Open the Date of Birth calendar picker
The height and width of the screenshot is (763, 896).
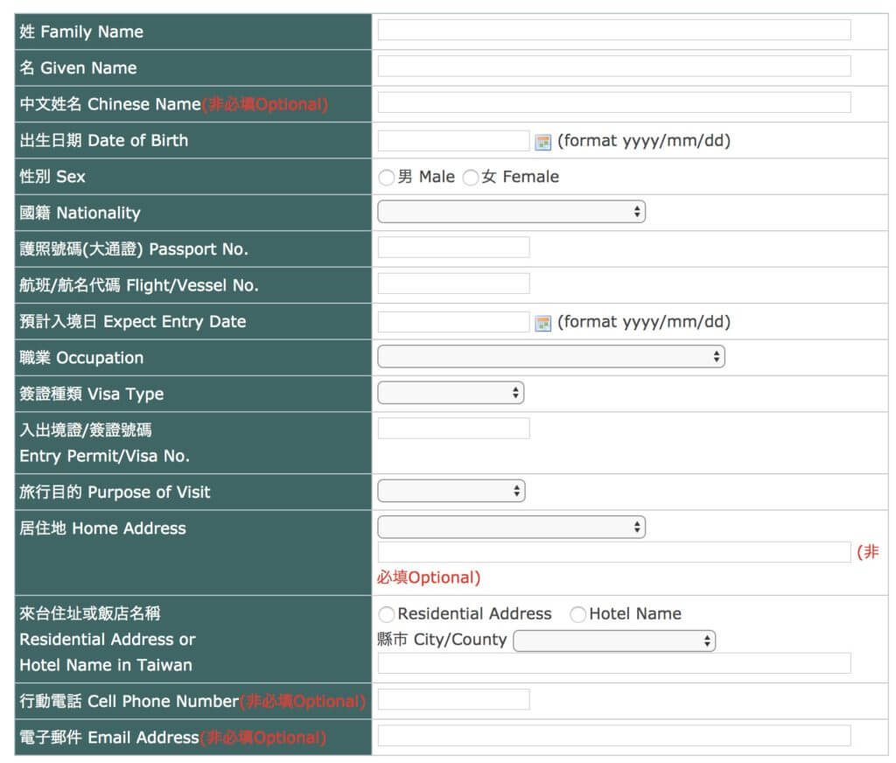[543, 142]
